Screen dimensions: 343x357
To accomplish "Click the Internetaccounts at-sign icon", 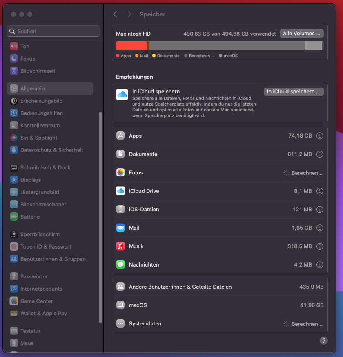I will 14,289.
